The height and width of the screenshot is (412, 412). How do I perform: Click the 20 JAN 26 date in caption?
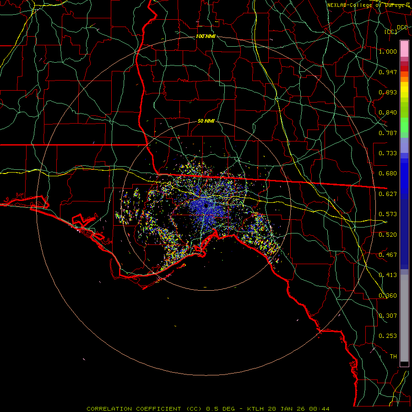(x=287, y=409)
